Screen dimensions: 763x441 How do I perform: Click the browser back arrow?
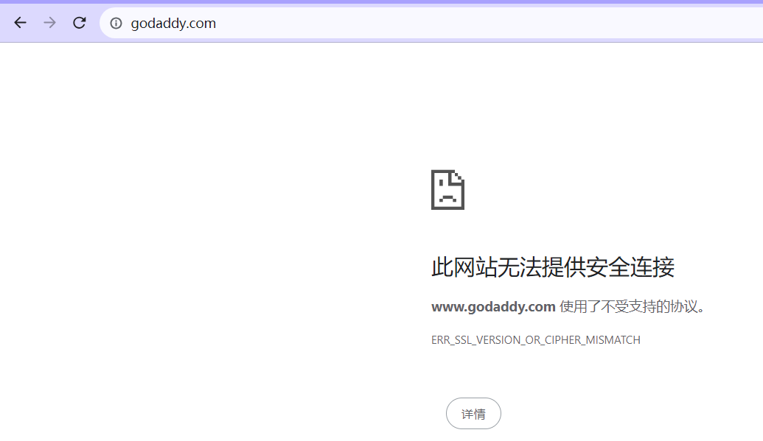click(x=20, y=23)
